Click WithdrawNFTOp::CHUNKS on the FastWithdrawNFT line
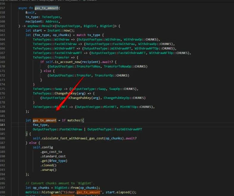 coord(169,53)
